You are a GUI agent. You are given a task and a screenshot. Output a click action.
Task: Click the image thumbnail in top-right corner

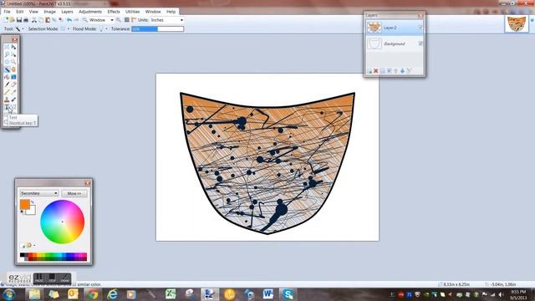click(517, 24)
